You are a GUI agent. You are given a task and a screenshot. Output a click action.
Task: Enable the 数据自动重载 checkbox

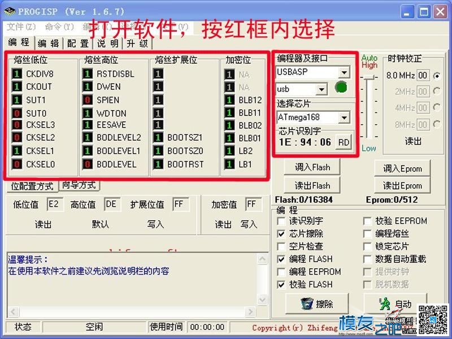click(x=367, y=259)
